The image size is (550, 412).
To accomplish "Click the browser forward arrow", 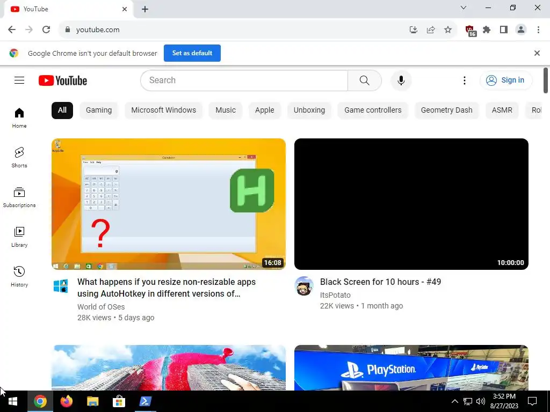I will tap(29, 30).
